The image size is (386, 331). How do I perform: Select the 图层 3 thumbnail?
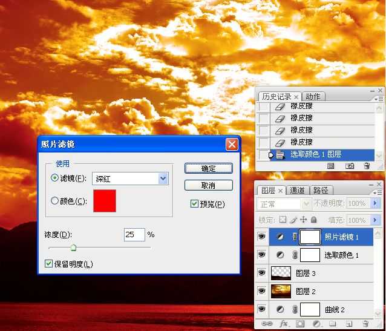coord(281,273)
